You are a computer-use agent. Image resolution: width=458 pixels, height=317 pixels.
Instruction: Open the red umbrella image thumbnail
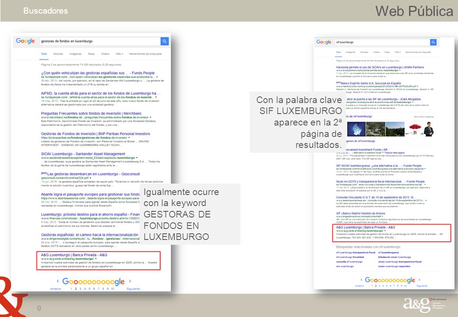(x=414, y=129)
